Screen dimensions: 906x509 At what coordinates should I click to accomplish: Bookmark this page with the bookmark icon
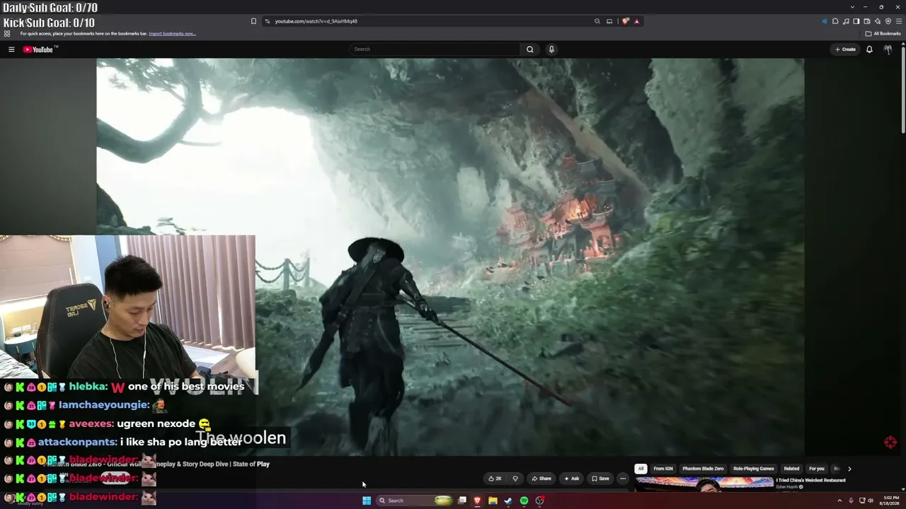[253, 21]
